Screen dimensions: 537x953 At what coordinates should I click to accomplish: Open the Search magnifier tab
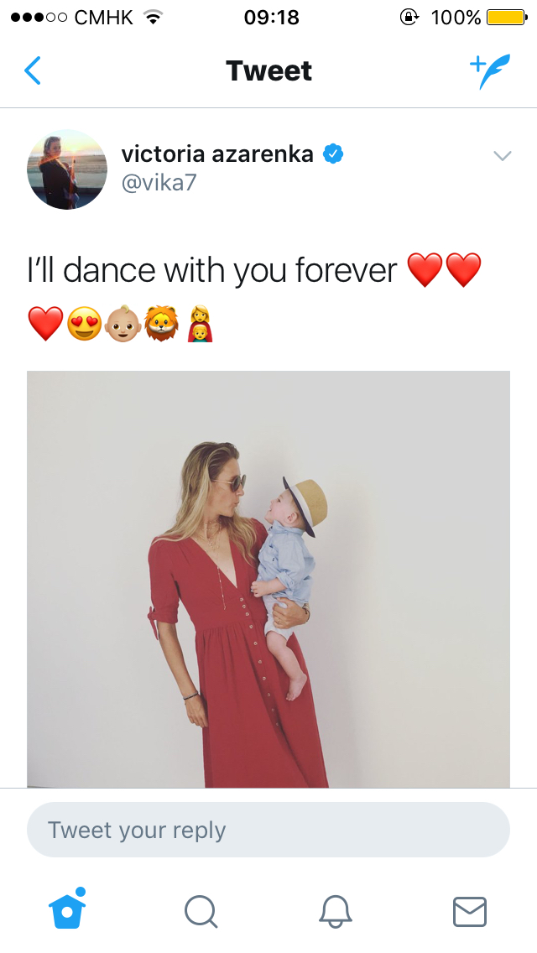tap(201, 912)
